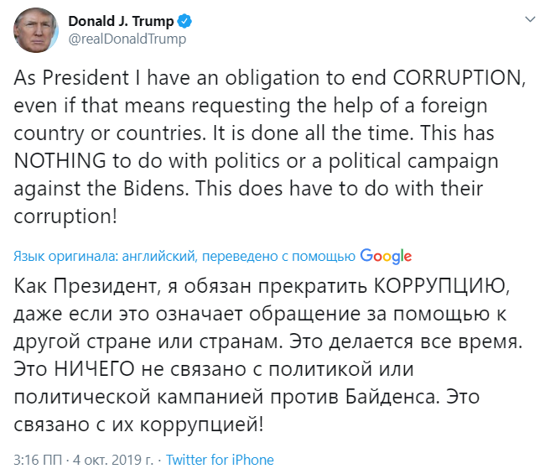Open the 'Twitter for iPhone' source link
550x474 pixels.
(x=220, y=460)
